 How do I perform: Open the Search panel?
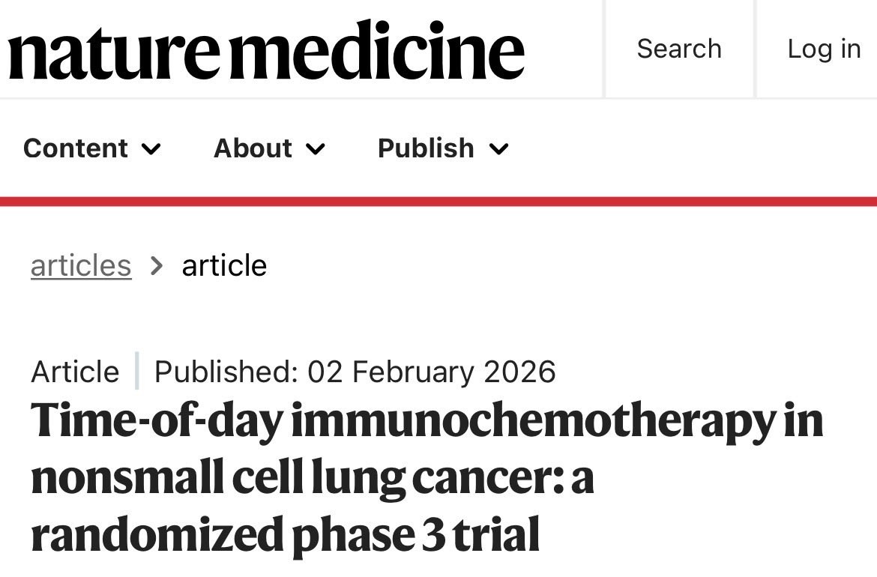point(678,49)
